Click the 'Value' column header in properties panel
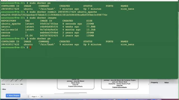Image resolution: width=179 pixels, height=100 pixels. 166,82
